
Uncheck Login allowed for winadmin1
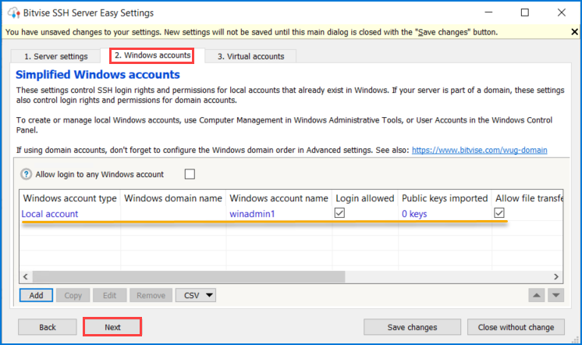tap(339, 213)
